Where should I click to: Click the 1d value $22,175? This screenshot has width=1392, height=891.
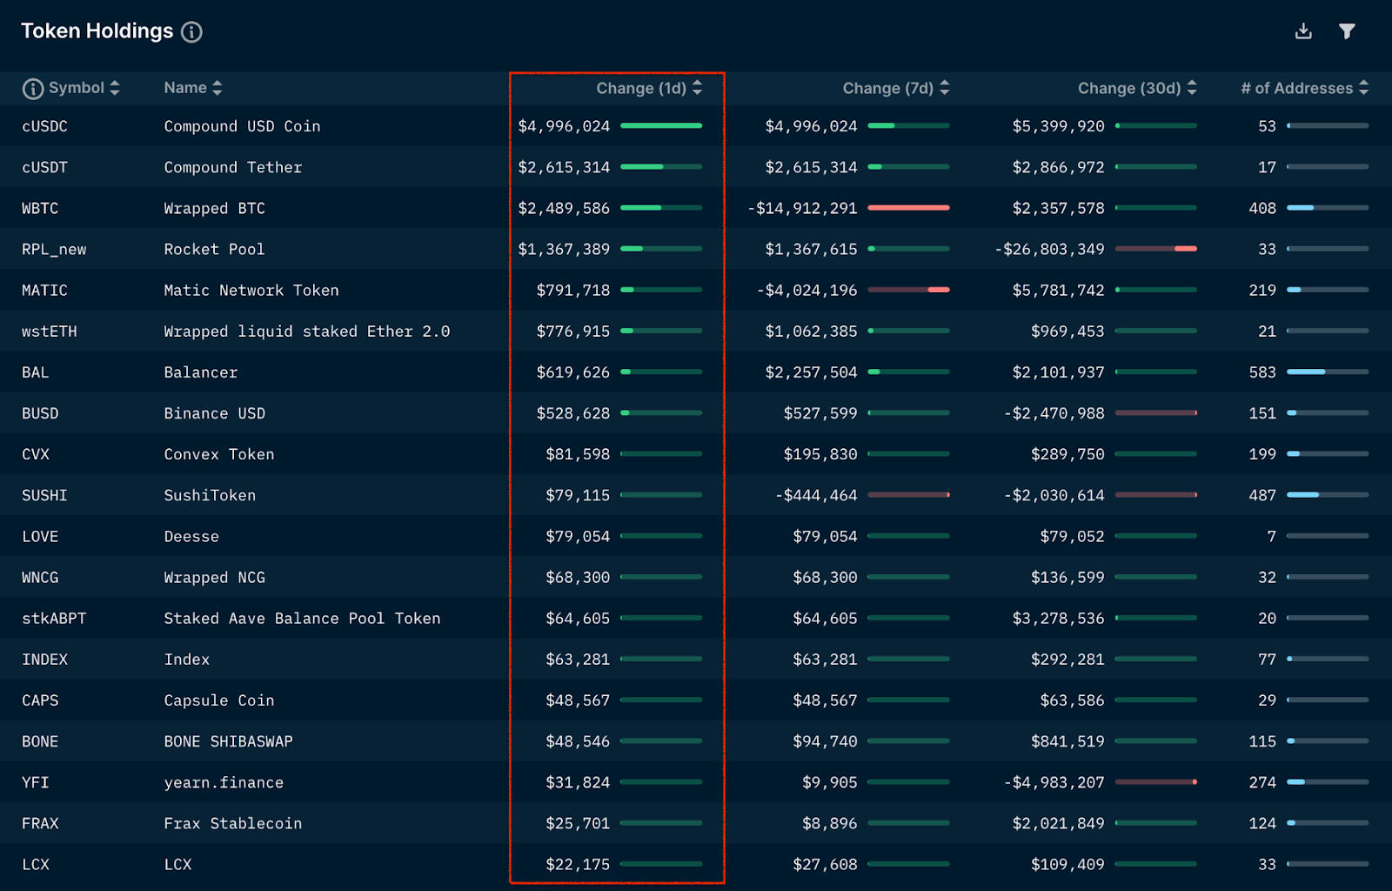(x=578, y=865)
